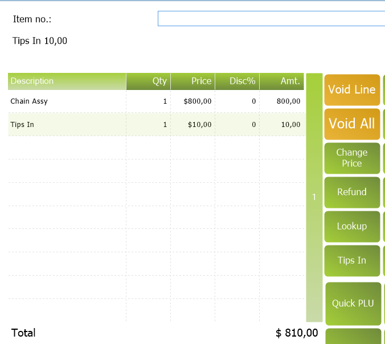Click the Tips In quantity cell

coord(149,124)
